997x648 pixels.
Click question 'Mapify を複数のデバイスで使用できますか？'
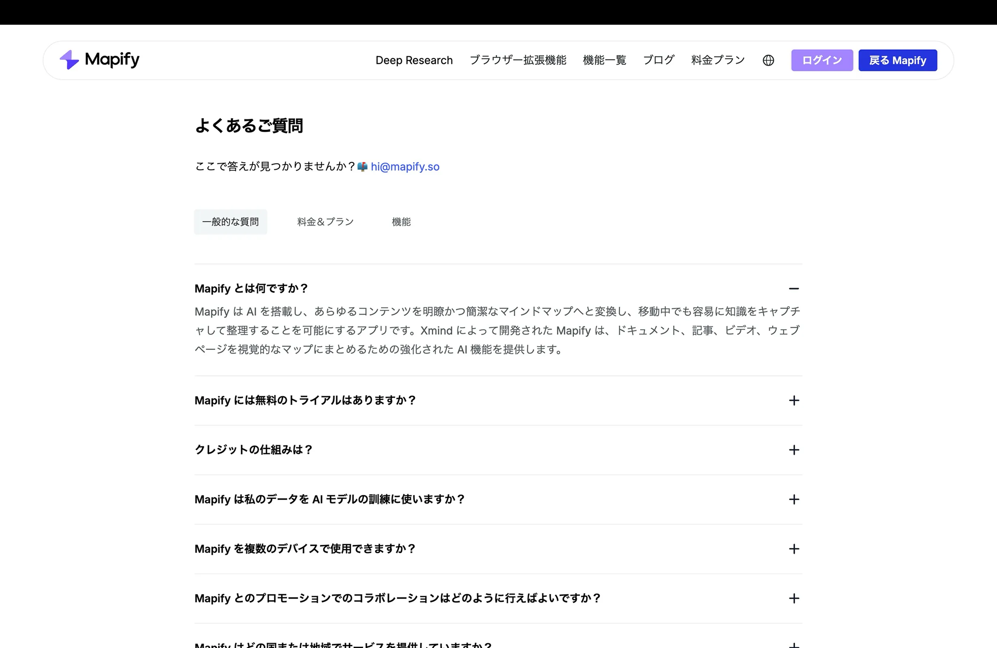pos(306,549)
